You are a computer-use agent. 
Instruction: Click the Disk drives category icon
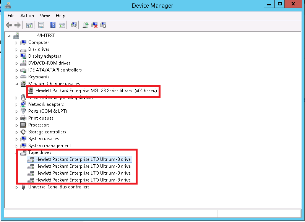point(23,50)
